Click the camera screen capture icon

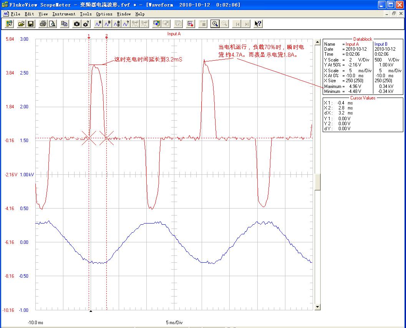pos(77,24)
